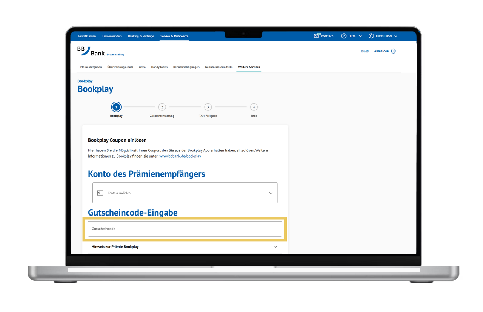Switch to the Benachrichtigungen tab
Screen dimensions: 483x312
186,67
